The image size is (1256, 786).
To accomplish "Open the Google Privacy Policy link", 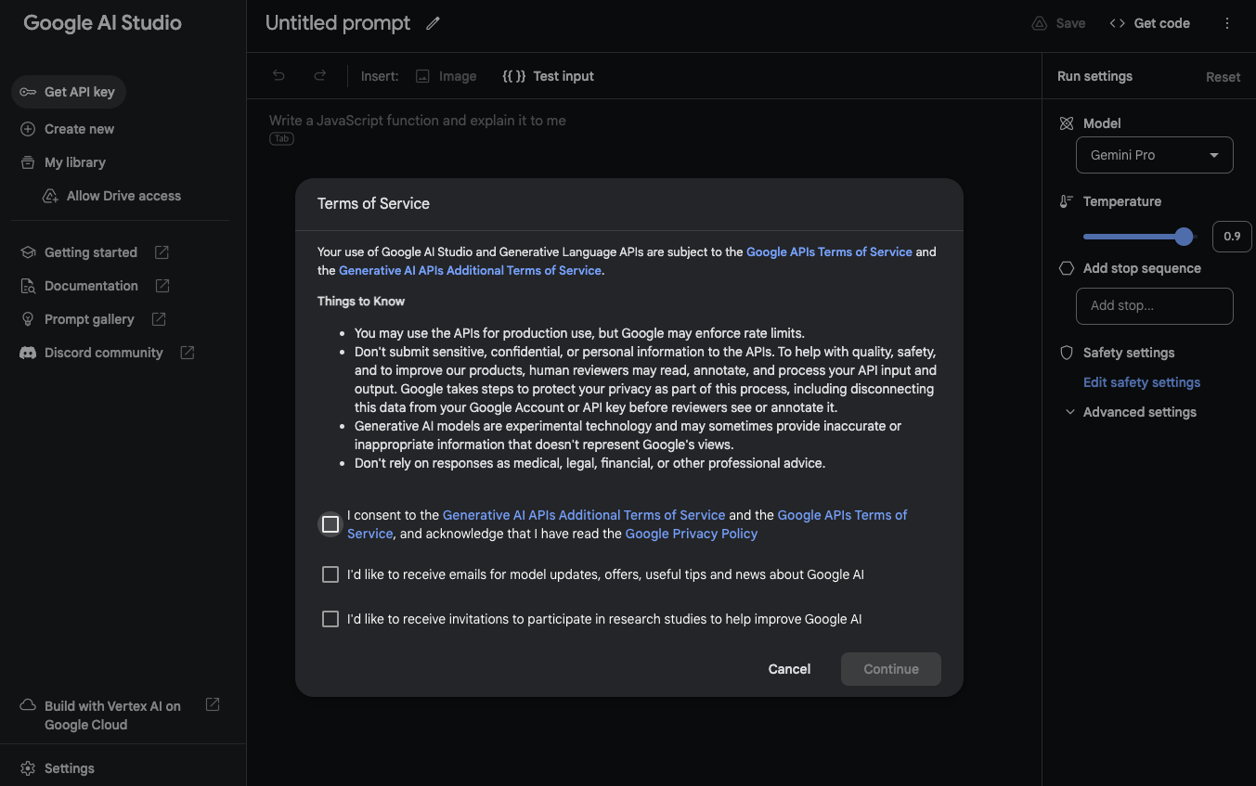I will pyautogui.click(x=692, y=534).
